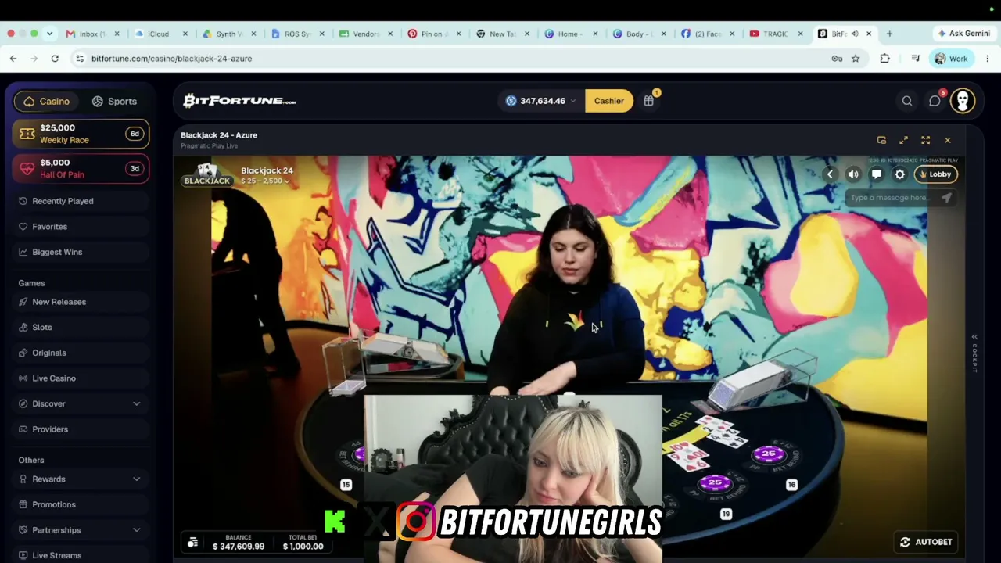Screen dimensions: 1001x563
Task: Send the chat message with arrow icon
Action: pyautogui.click(x=946, y=198)
